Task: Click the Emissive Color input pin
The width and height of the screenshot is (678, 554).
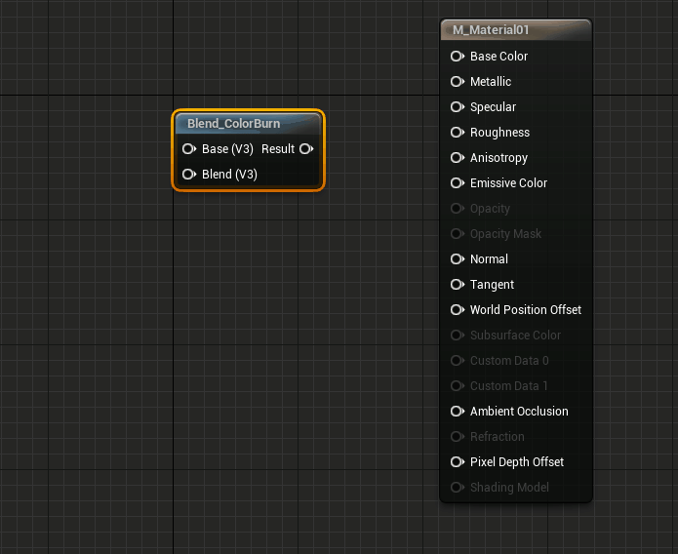Action: tap(458, 183)
